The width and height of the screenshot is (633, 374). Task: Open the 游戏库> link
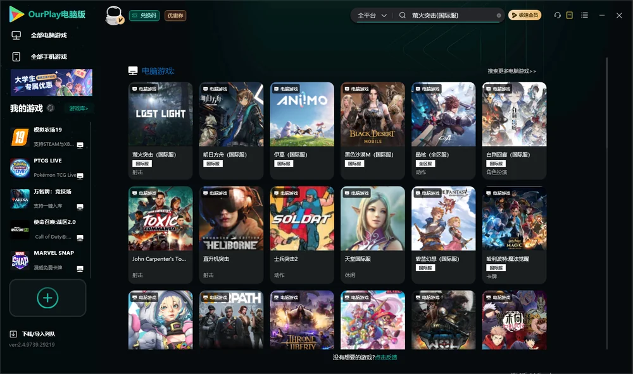78,109
